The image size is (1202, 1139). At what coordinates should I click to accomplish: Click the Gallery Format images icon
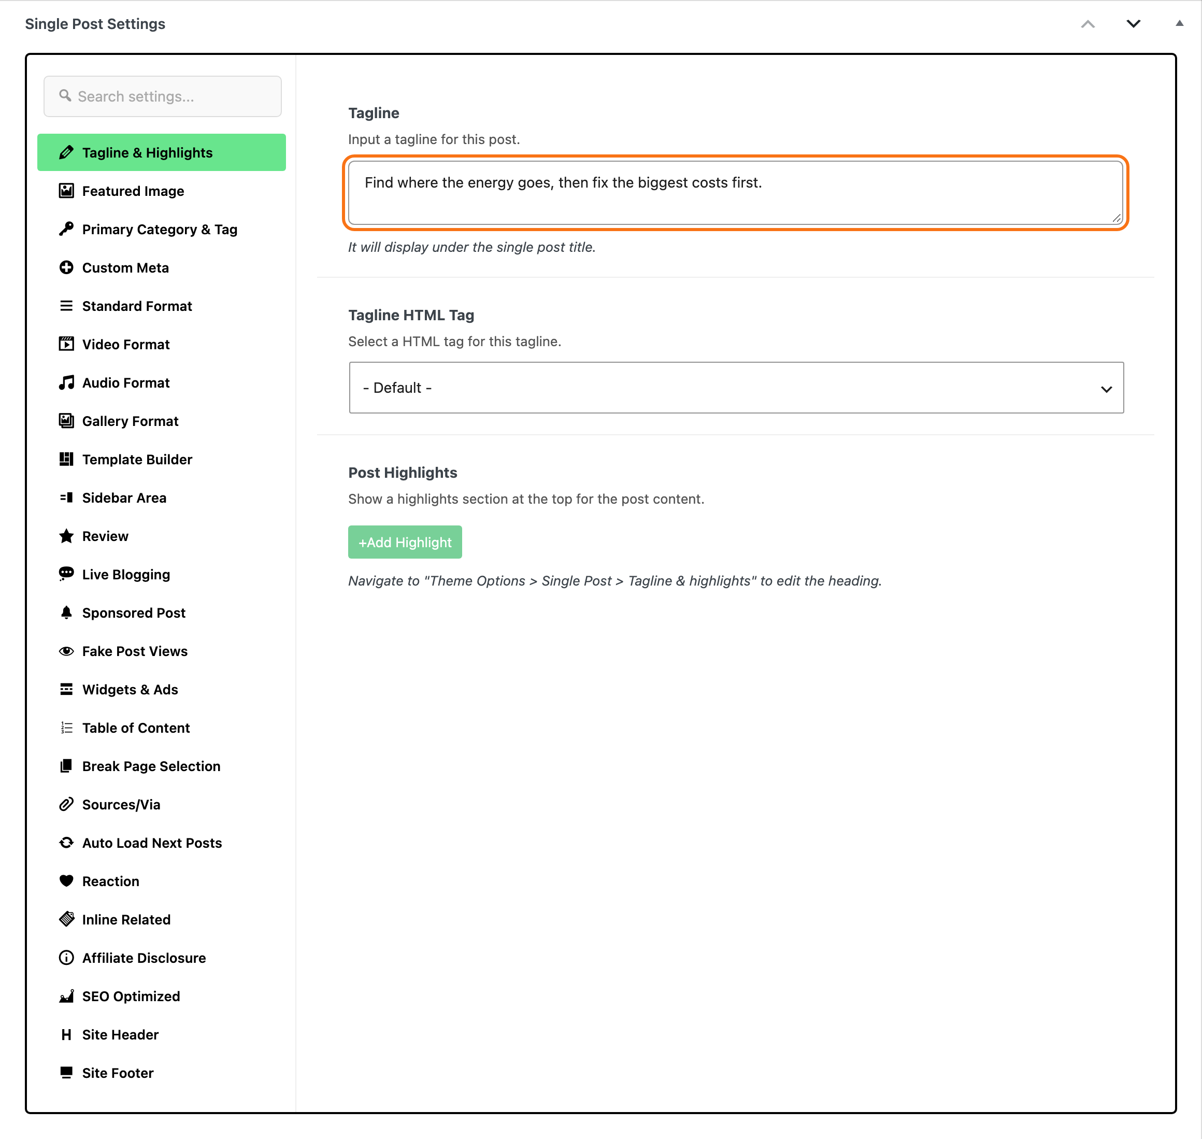(66, 421)
